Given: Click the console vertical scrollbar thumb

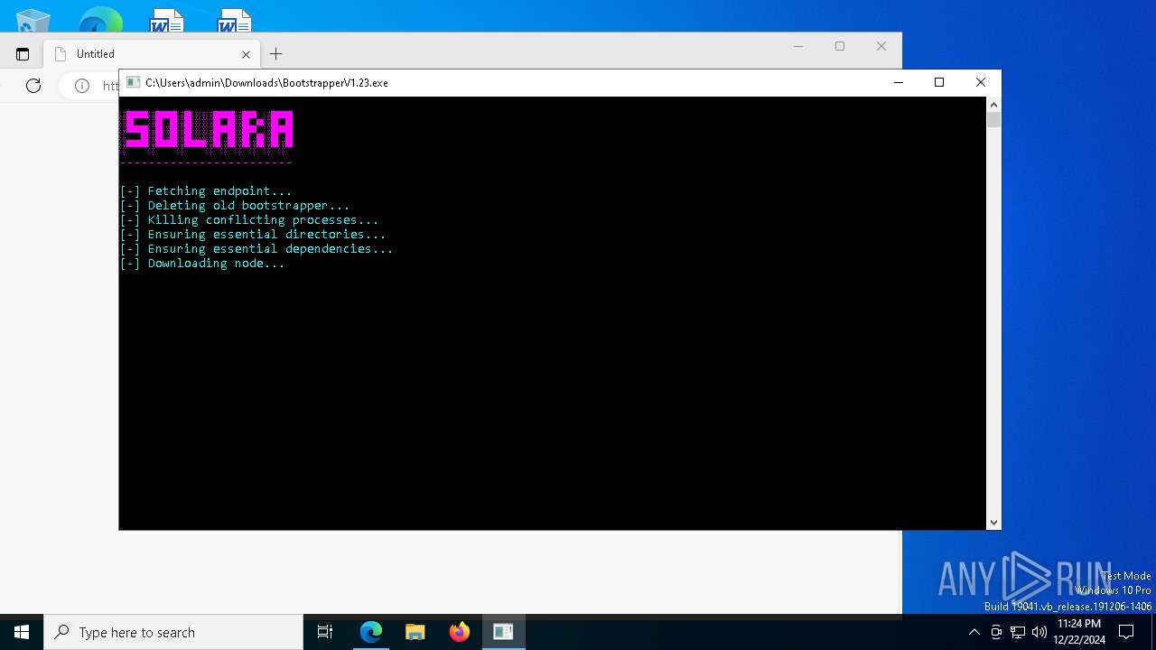Looking at the screenshot, I should click(x=993, y=120).
